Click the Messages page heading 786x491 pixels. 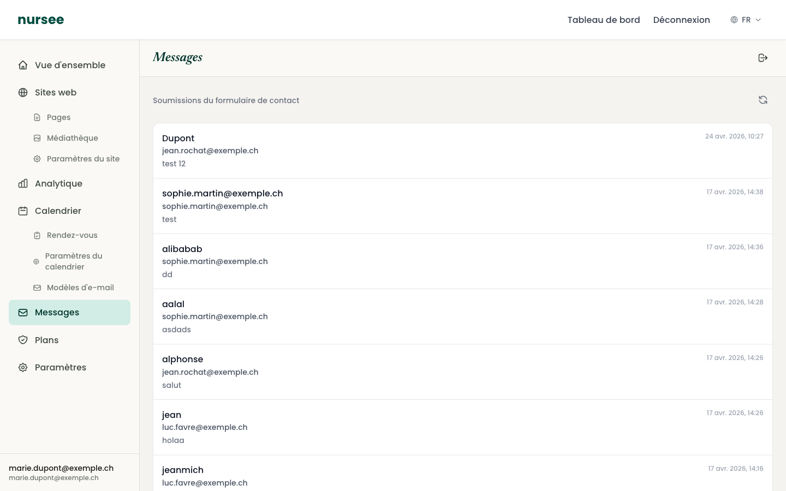[x=178, y=57]
